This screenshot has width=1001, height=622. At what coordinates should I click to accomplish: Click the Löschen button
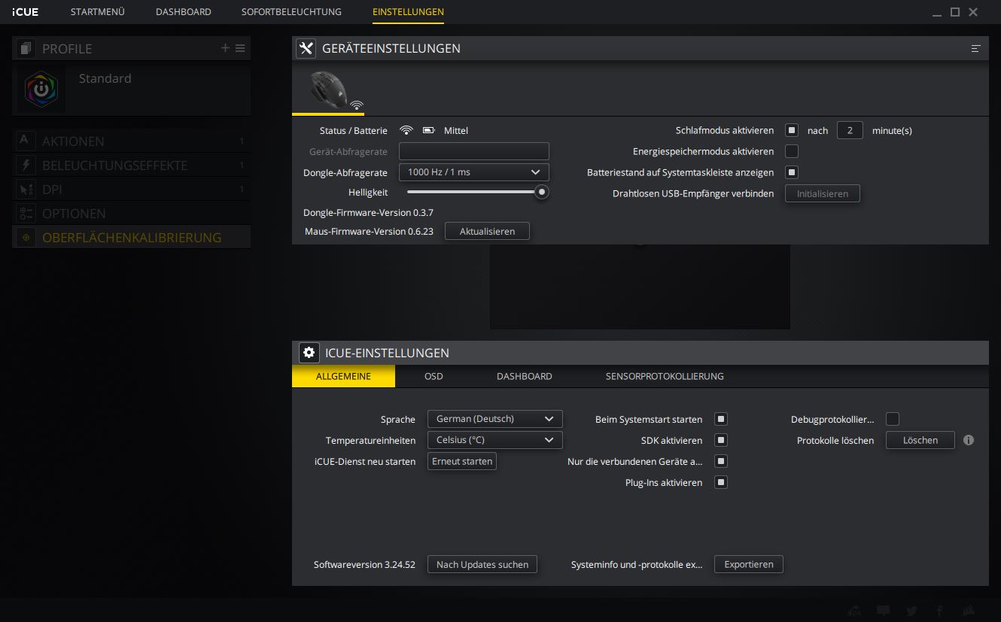(x=920, y=440)
